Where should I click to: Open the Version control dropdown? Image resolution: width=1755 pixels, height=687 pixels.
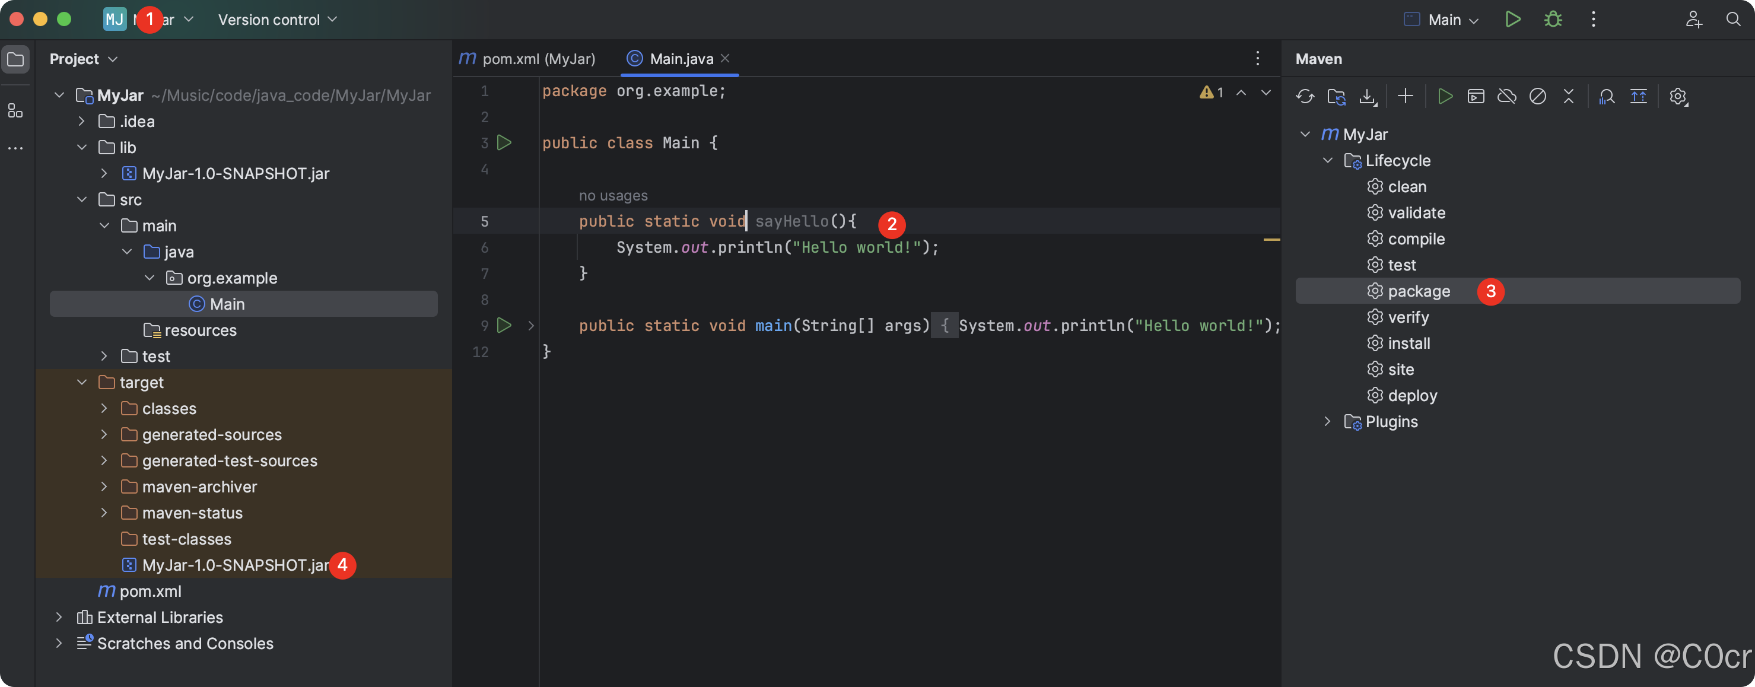pos(277,20)
